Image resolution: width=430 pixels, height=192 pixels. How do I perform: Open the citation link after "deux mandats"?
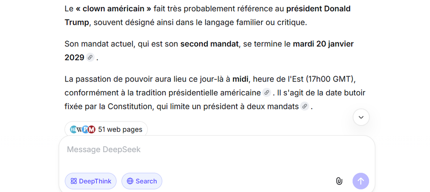point(305,106)
